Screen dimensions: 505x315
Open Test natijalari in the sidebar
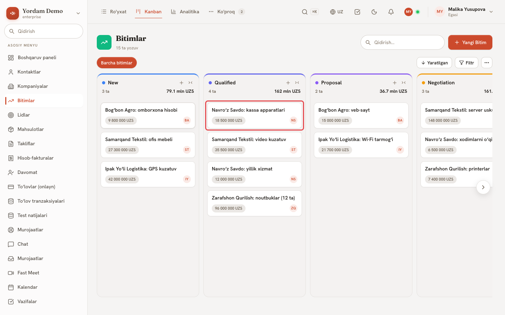tap(44, 215)
